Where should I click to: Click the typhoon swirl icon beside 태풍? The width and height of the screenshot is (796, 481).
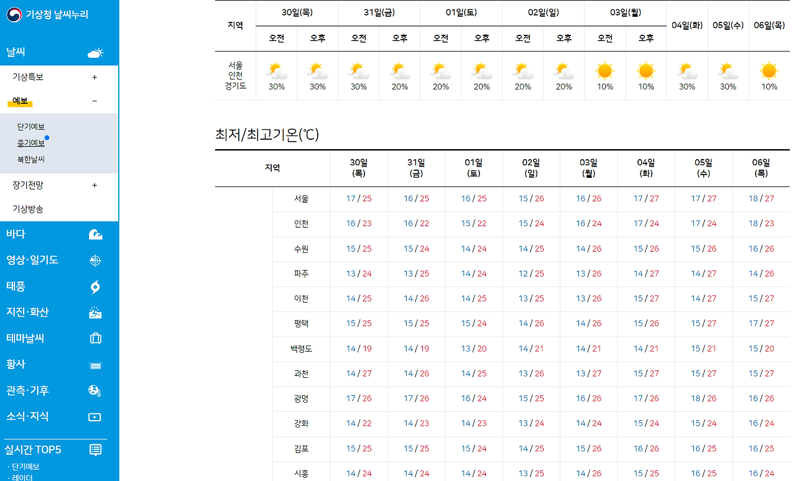(95, 286)
